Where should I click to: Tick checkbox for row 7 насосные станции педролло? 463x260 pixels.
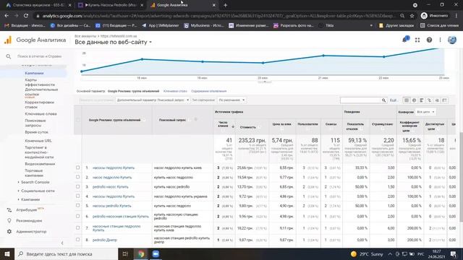point(78,228)
